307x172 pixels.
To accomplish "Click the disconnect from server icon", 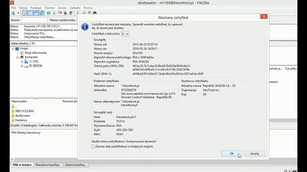I will pyautogui.click(x=65, y=13).
